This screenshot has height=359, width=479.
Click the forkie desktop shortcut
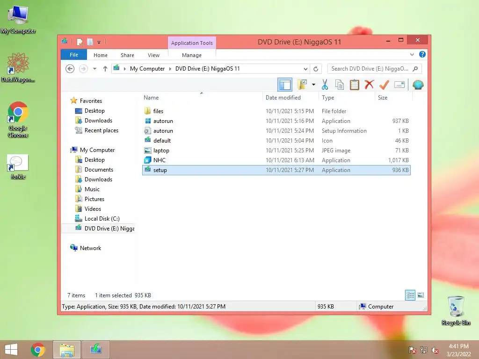[18, 167]
